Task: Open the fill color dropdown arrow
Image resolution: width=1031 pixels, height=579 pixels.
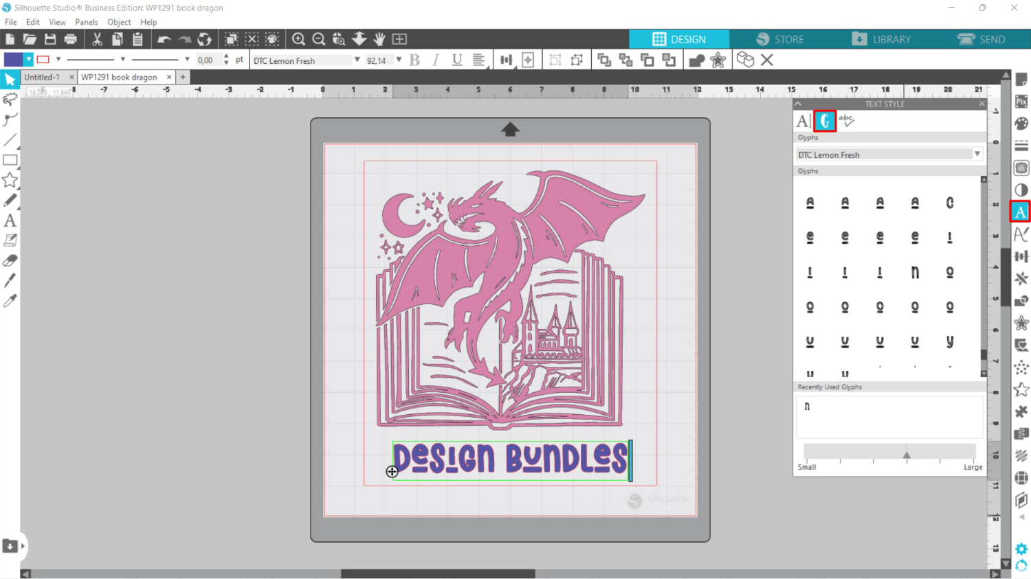Action: pos(28,60)
